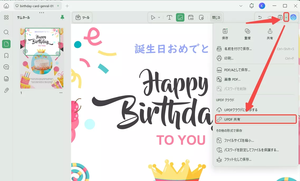Maximize the UPDF window
The height and width of the screenshot is (181, 300).
tap(285, 6)
